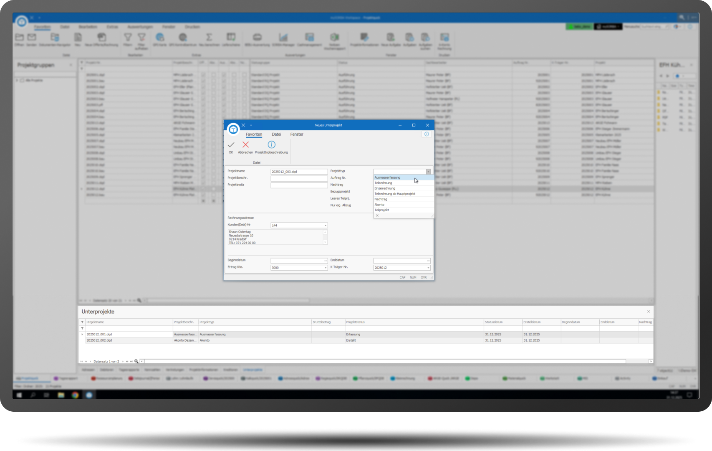Open the Beginndatum date picker button

326,261
